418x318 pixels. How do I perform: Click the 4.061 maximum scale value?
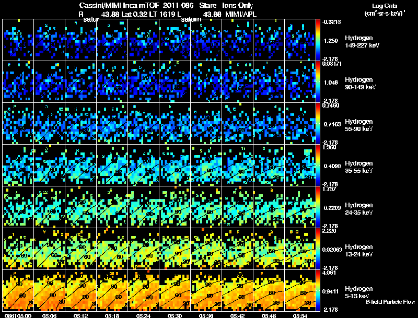coord(329,273)
